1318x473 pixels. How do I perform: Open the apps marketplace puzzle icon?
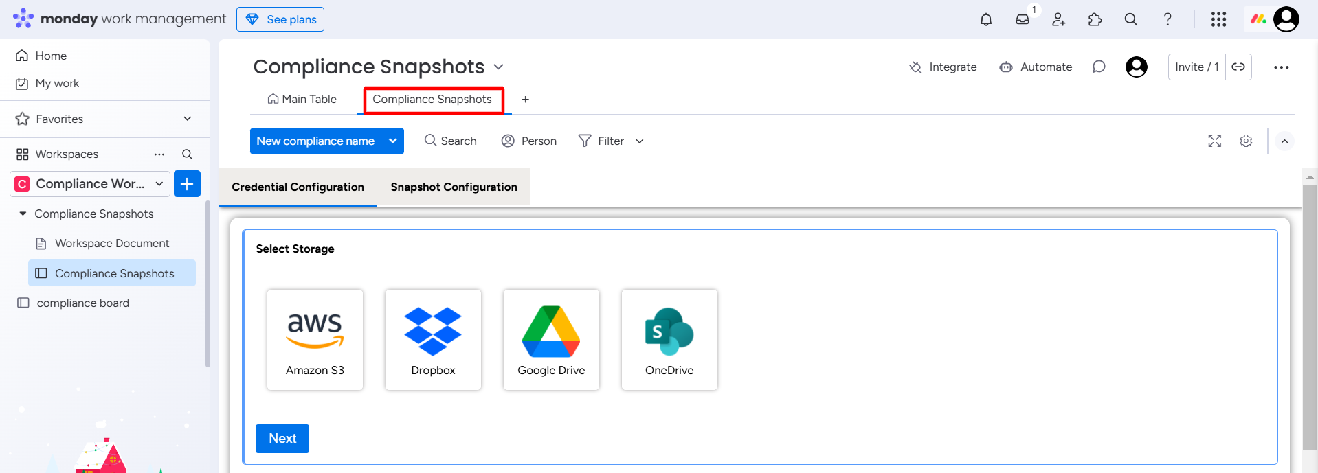1095,19
